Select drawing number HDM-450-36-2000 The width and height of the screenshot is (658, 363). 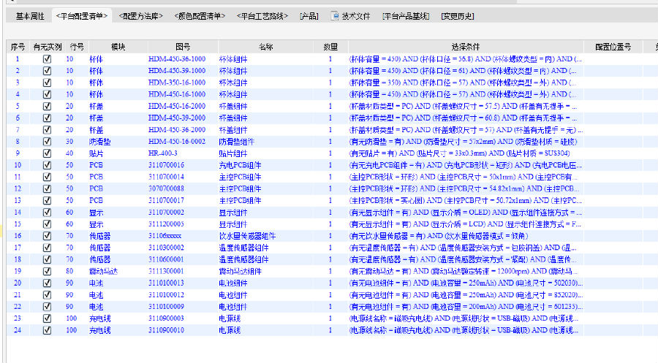[177, 129]
